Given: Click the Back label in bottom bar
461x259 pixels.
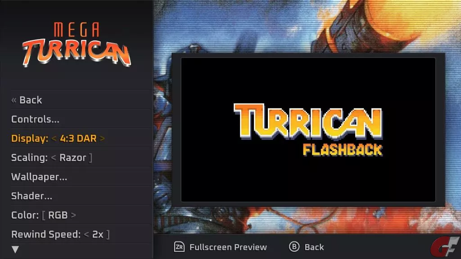Looking at the screenshot, I should pyautogui.click(x=314, y=247).
